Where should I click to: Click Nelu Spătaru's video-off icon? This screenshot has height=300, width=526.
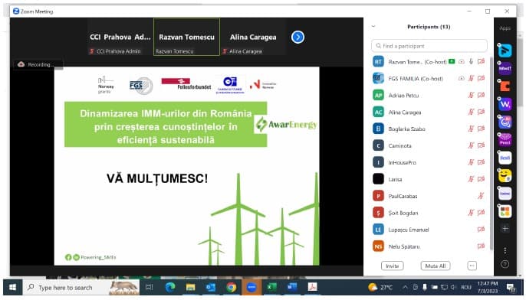click(481, 246)
